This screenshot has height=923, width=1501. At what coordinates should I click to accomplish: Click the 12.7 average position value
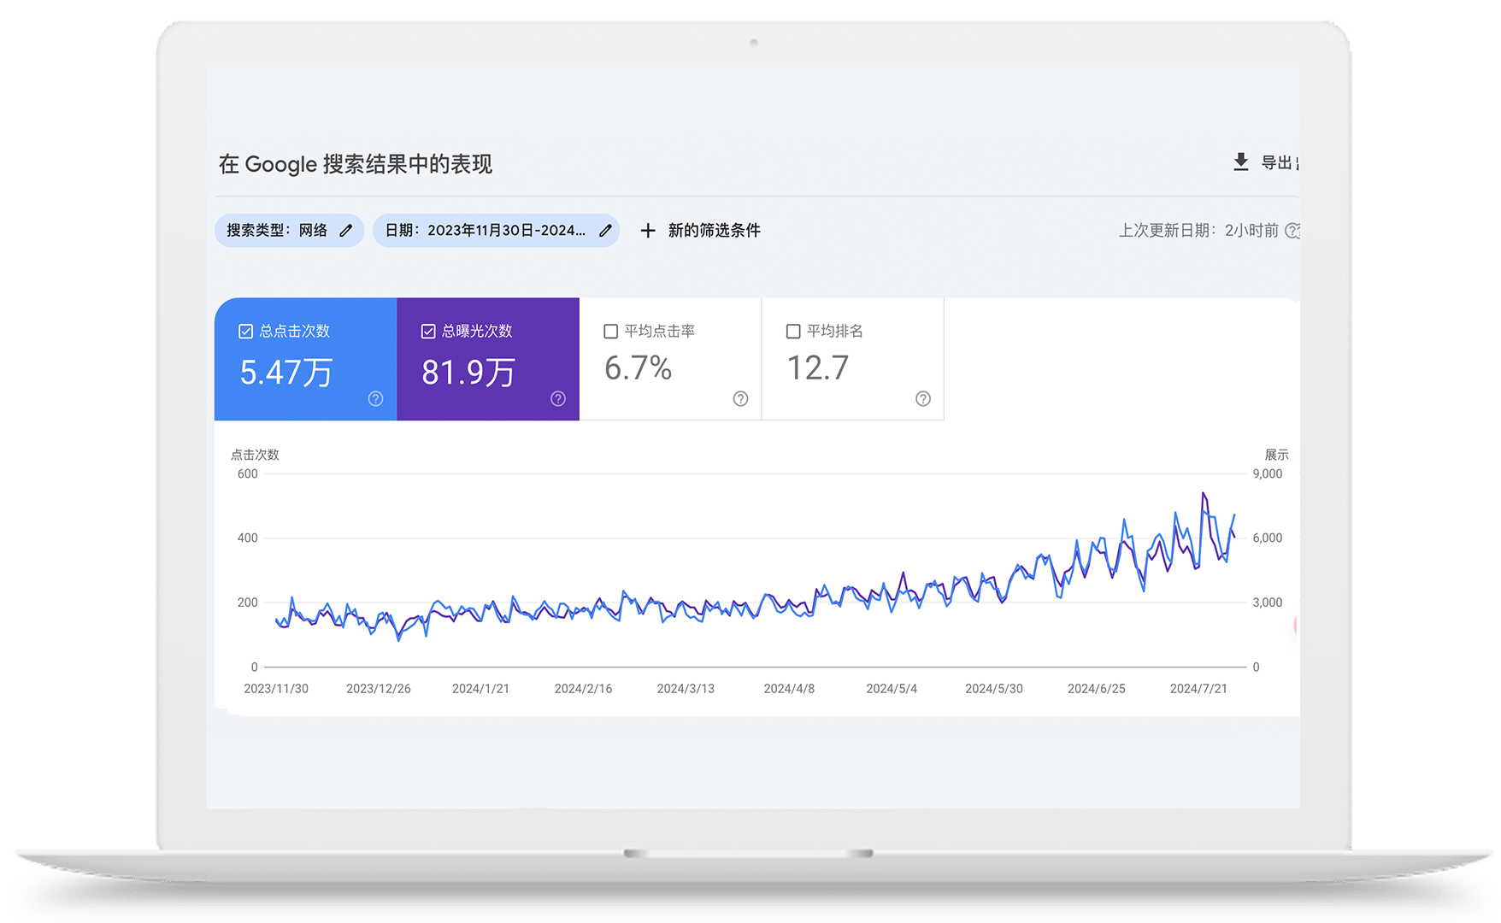tap(818, 368)
